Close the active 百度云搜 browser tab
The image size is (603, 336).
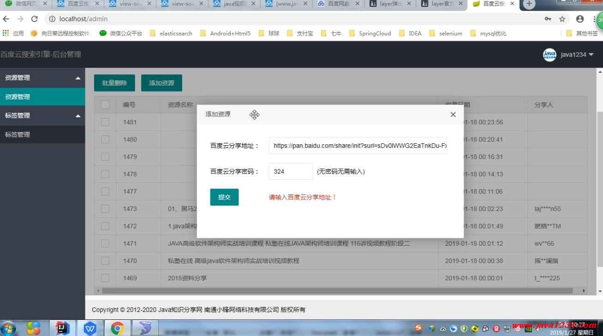pyautogui.click(x=512, y=4)
